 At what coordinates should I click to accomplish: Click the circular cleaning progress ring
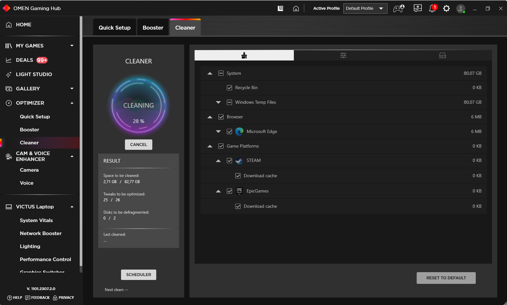(x=139, y=105)
